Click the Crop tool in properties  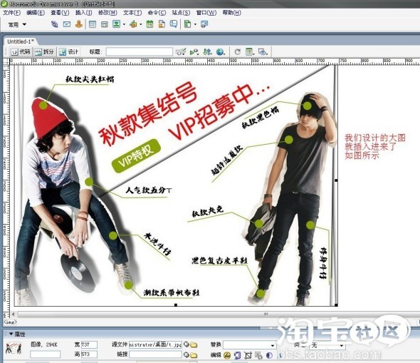coord(248,355)
